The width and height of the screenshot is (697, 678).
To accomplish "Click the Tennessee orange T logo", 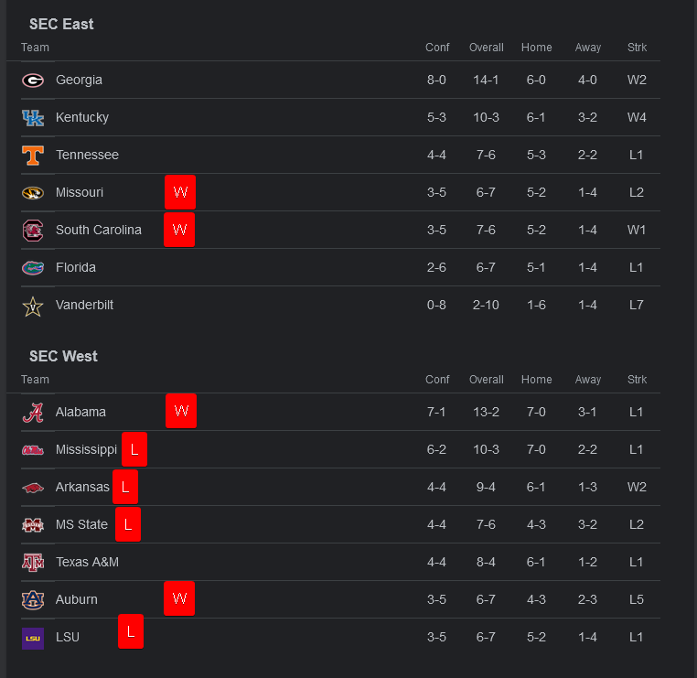I will click(x=33, y=156).
